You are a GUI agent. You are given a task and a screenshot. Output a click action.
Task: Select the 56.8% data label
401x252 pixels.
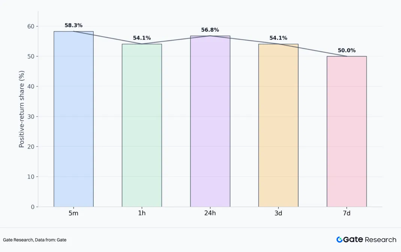(x=210, y=30)
